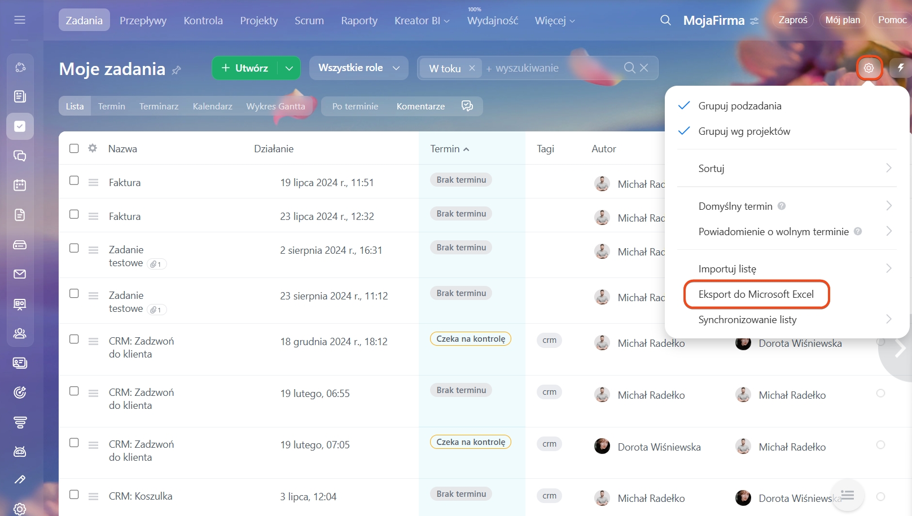This screenshot has width=912, height=516.
Task: Open the mail icon in left sidebar
Action: coord(20,274)
